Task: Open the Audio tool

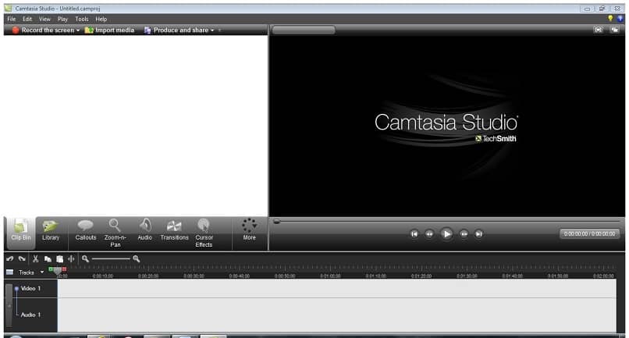Action: [x=145, y=231]
